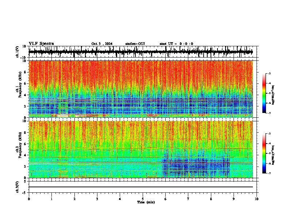Click time axis tick label 9
This screenshot has height=223, width=289.
234,199
